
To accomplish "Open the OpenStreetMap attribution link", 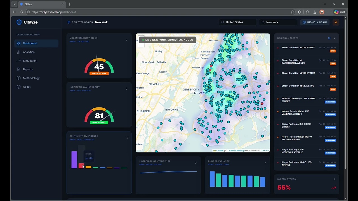I will click(x=236, y=150).
